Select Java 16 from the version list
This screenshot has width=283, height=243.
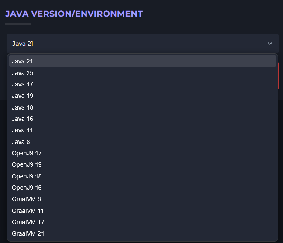click(x=23, y=119)
